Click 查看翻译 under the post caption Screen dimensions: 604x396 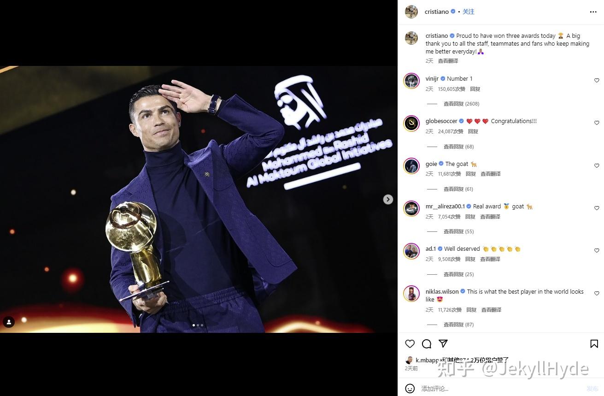[x=448, y=61]
